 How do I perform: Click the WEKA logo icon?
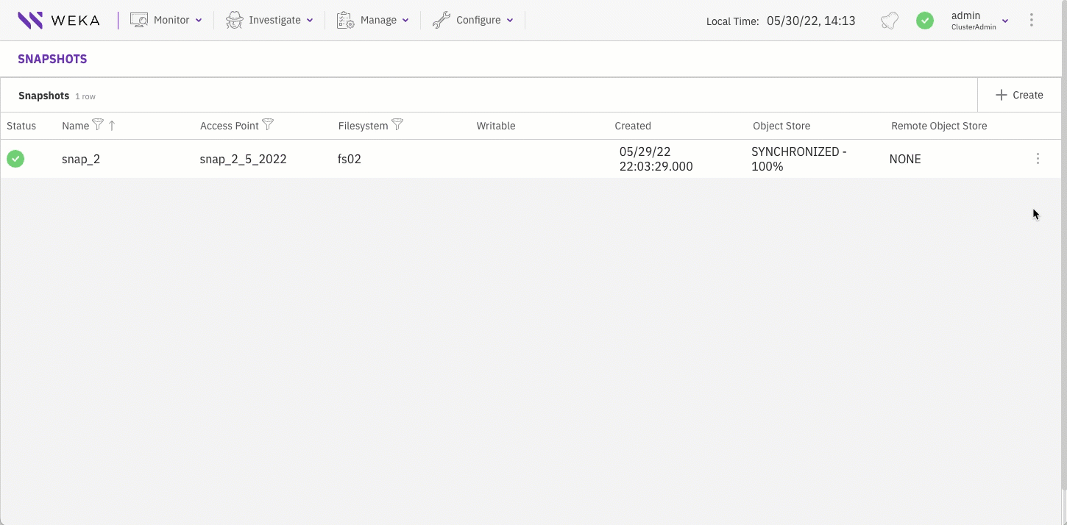pyautogui.click(x=29, y=20)
